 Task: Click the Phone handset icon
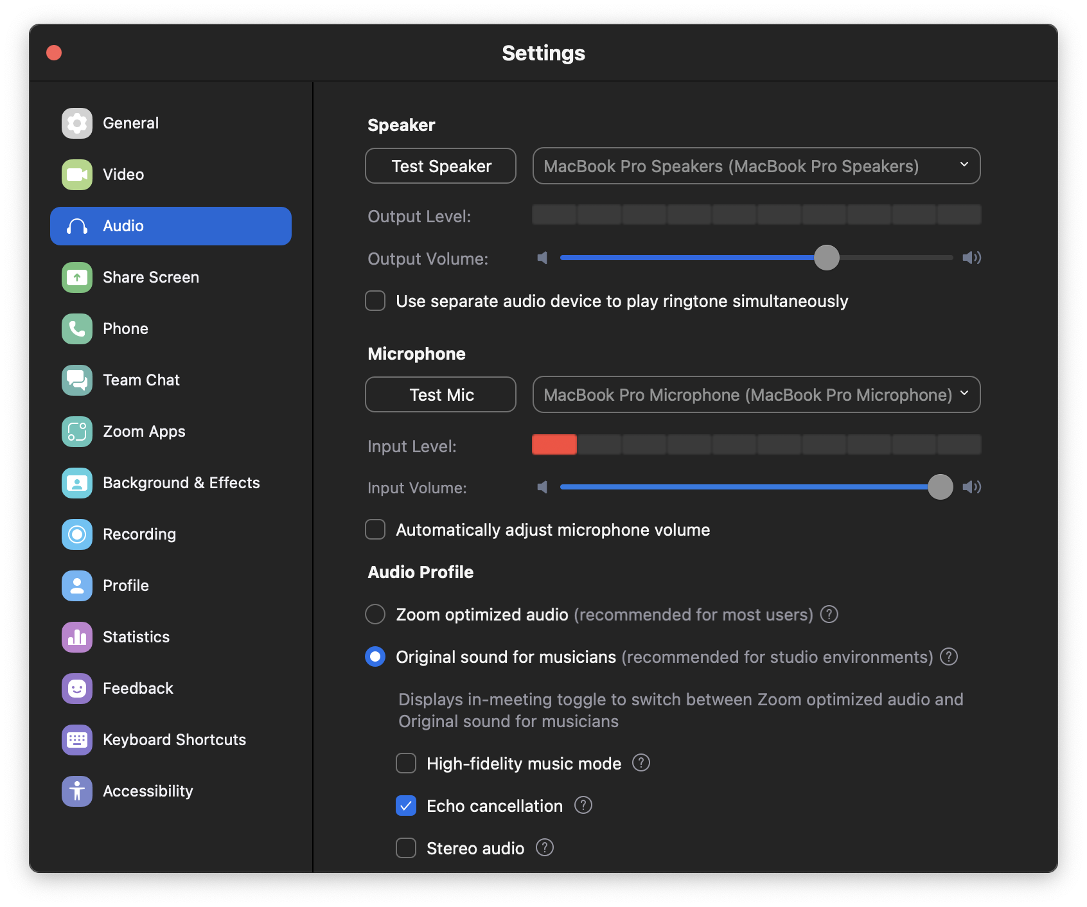pos(77,329)
